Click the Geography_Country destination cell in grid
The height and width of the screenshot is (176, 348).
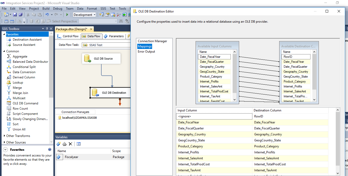tap(290, 134)
